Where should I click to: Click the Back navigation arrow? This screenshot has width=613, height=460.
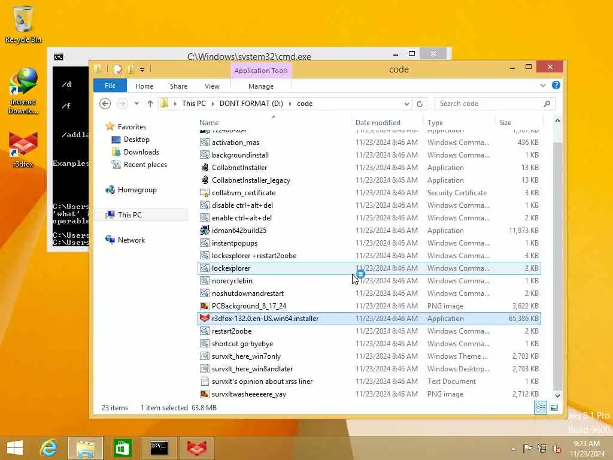pos(105,104)
